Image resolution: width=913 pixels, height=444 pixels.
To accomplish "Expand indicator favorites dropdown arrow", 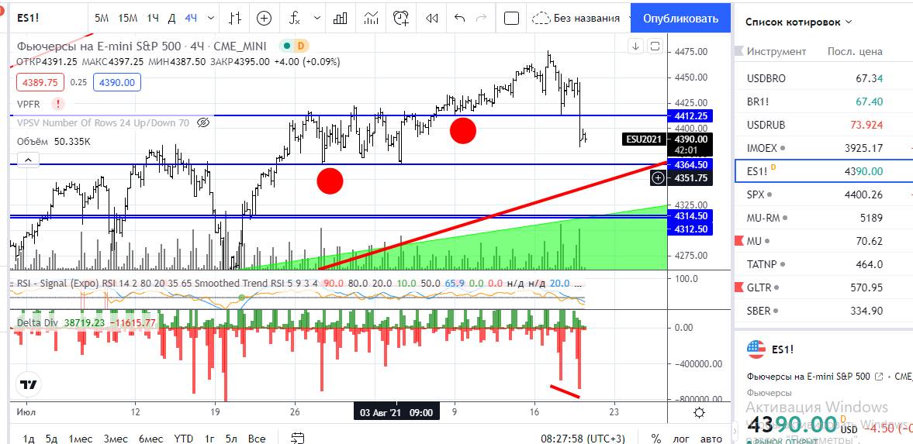I will pyautogui.click(x=316, y=18).
